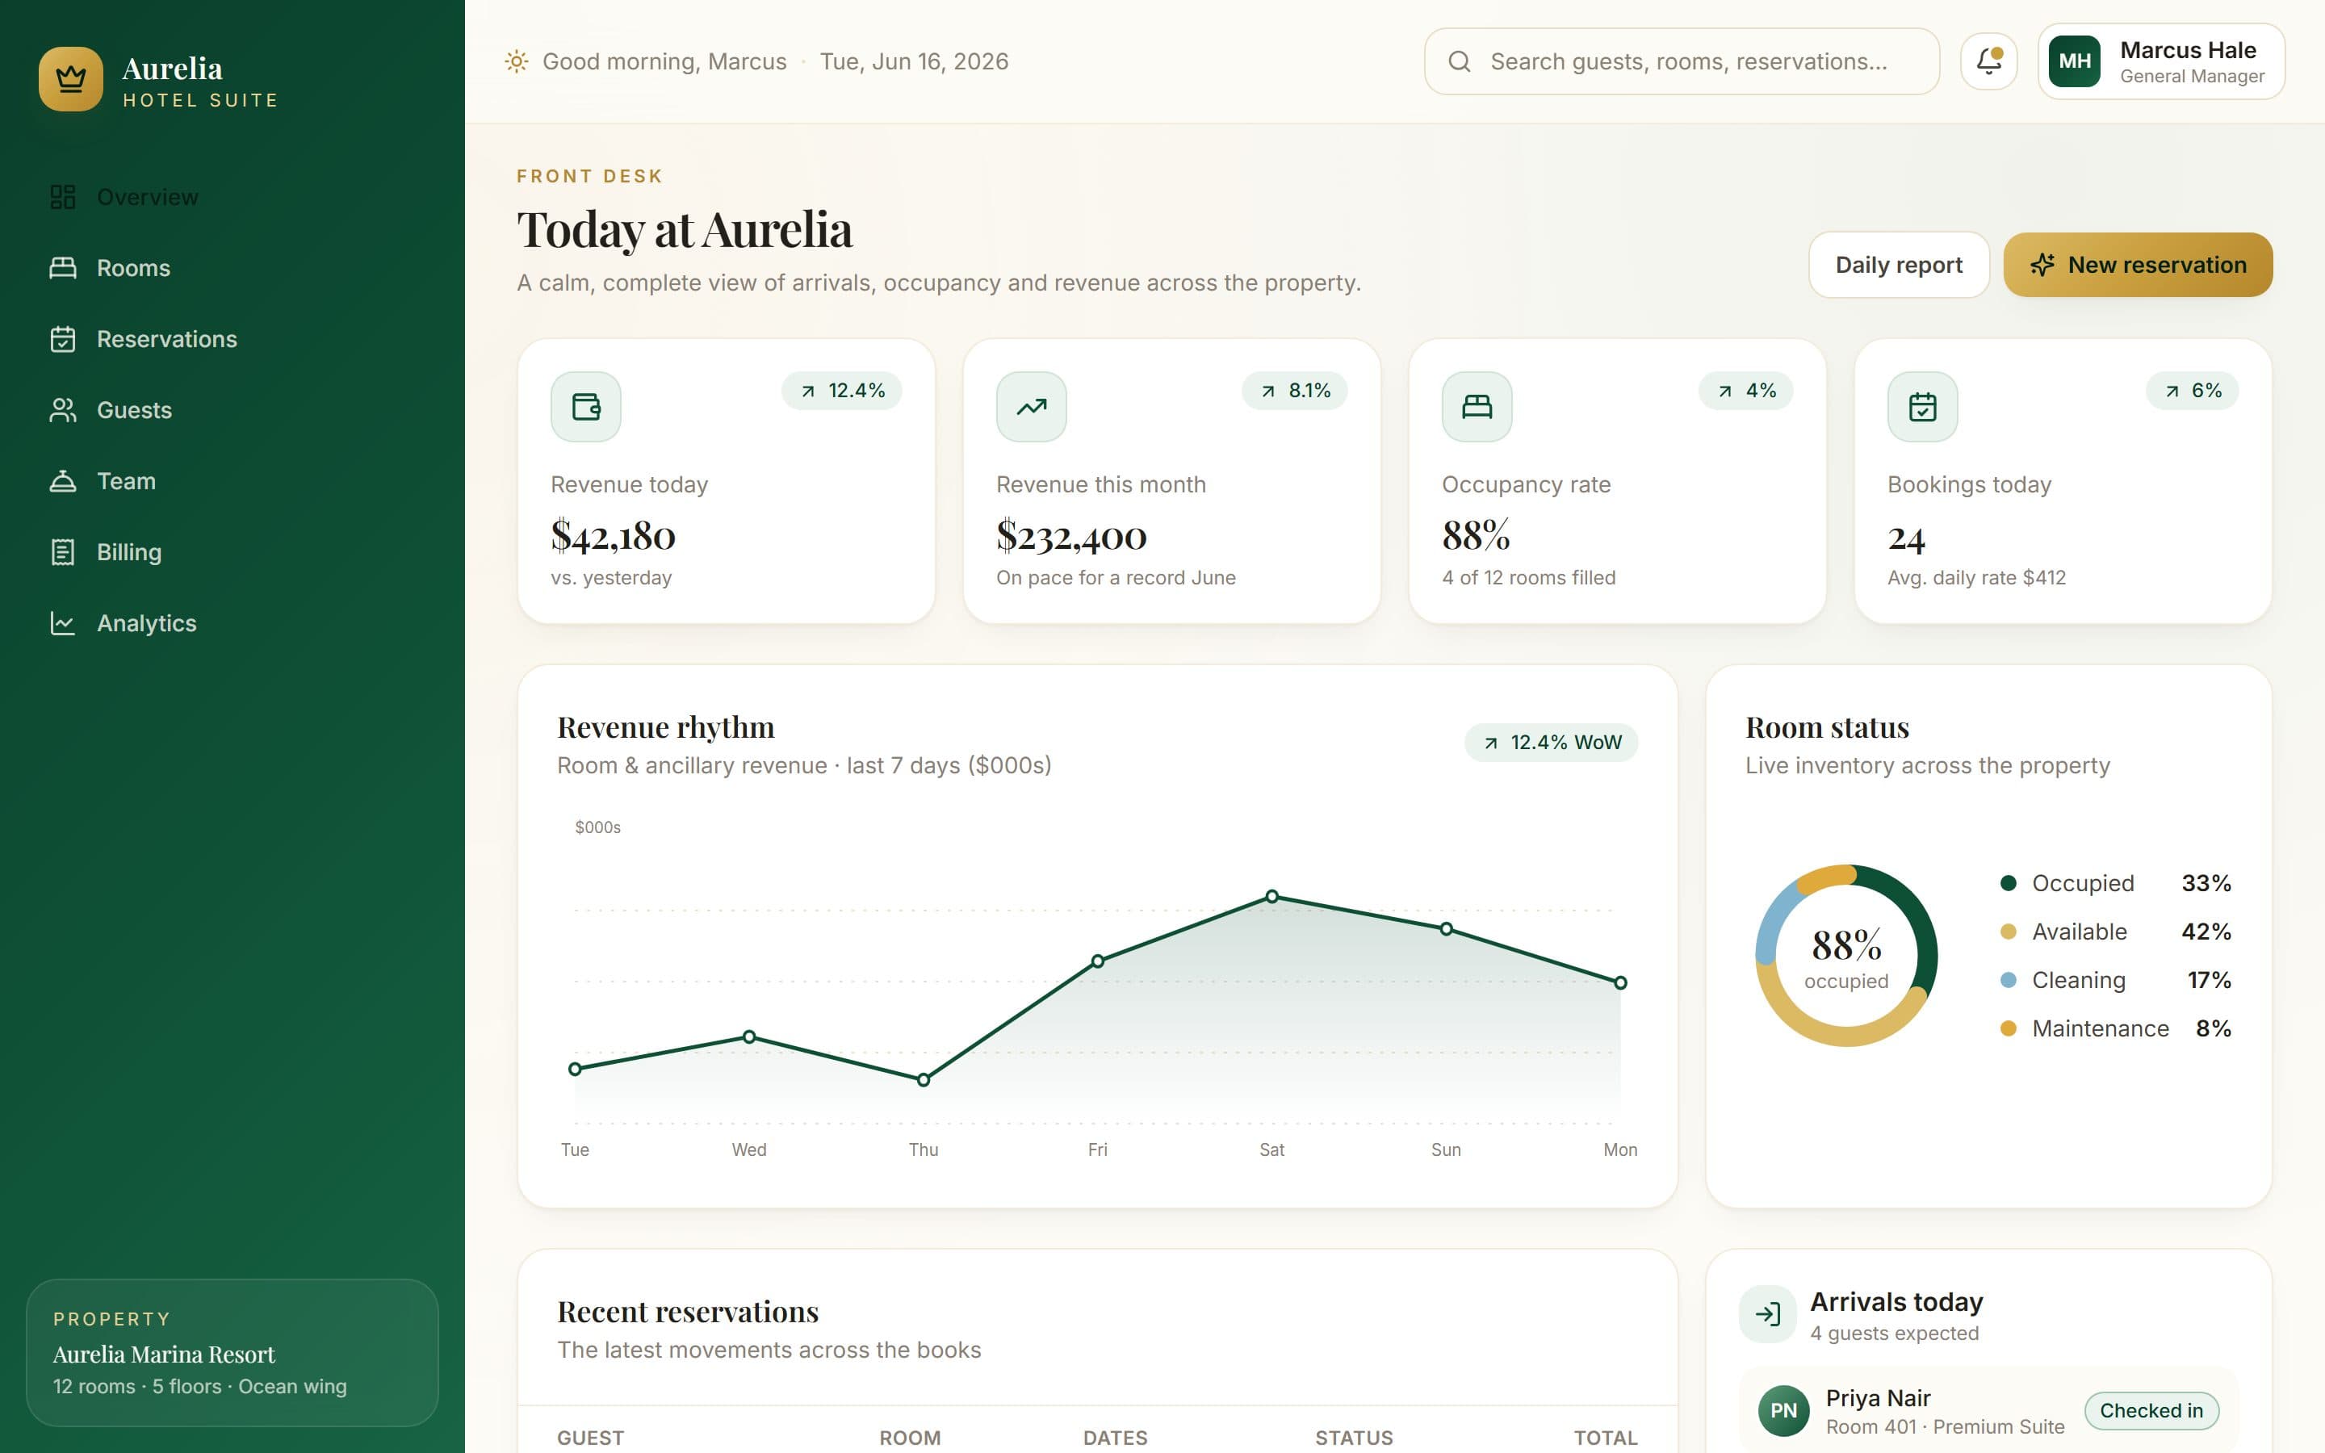Click the 12.4% trend badge on Revenue today
Viewport: 2325px width, 1453px height.
point(842,392)
